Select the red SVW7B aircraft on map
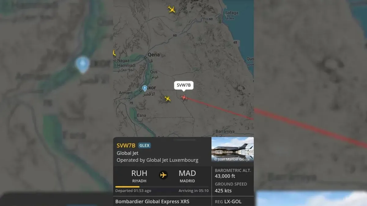367x206 pixels. click(184, 97)
